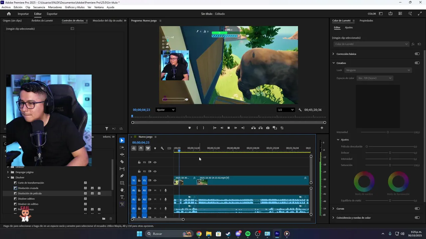This screenshot has height=239, width=426.
Task: Open the Program monitor button editor plus
Action: point(322,128)
